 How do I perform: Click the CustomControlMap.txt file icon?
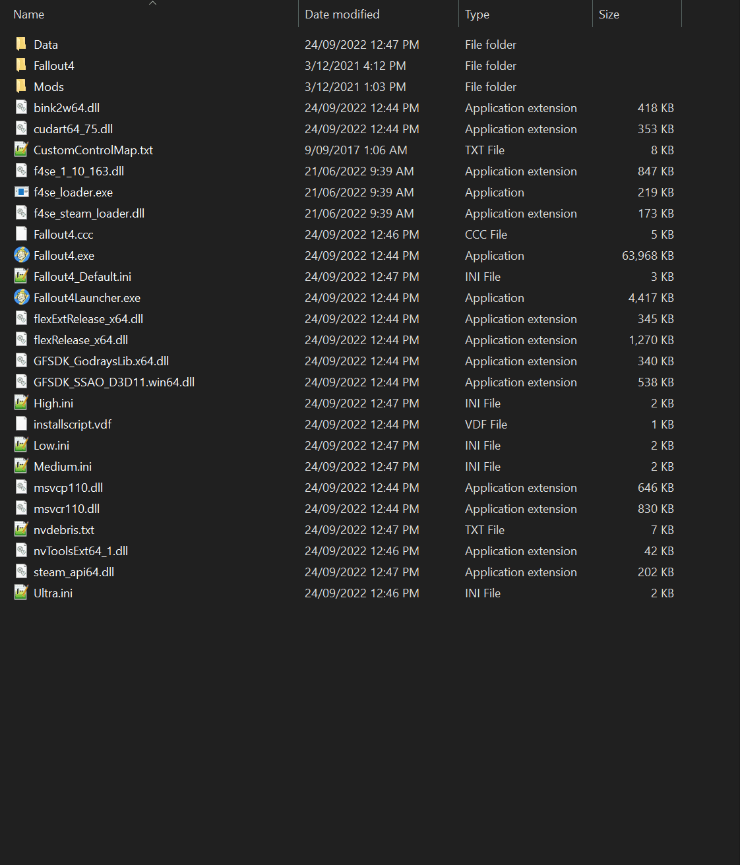coord(21,150)
